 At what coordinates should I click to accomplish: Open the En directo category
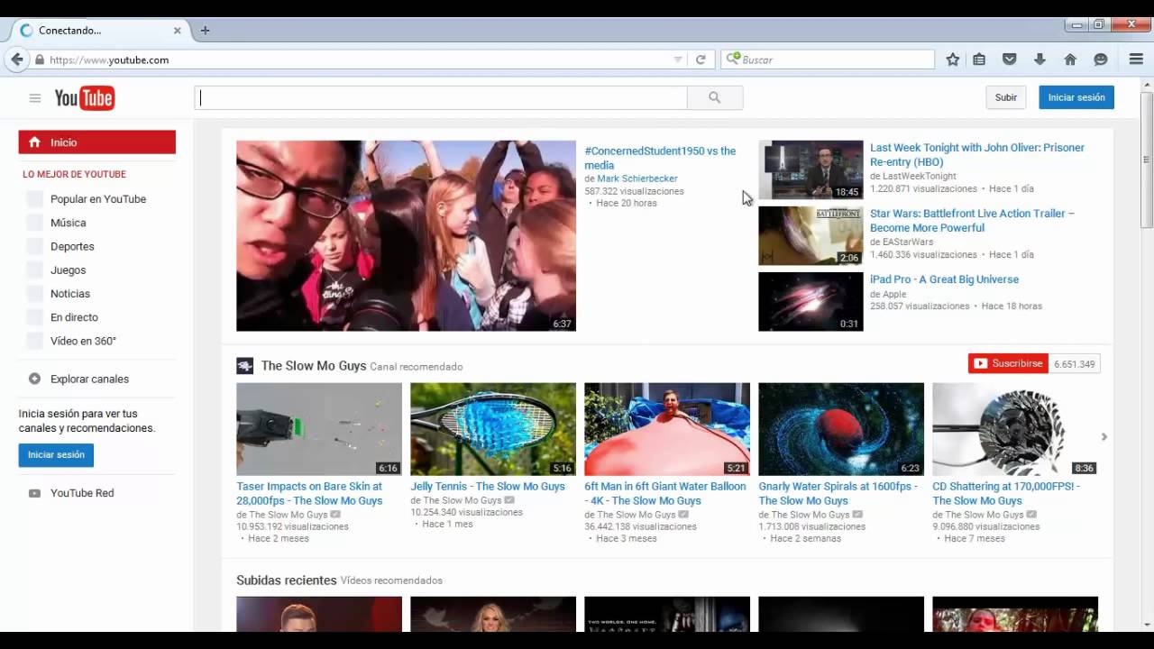[74, 317]
